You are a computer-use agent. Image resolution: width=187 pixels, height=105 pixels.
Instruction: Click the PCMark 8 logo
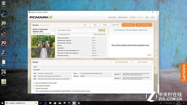(x=41, y=17)
